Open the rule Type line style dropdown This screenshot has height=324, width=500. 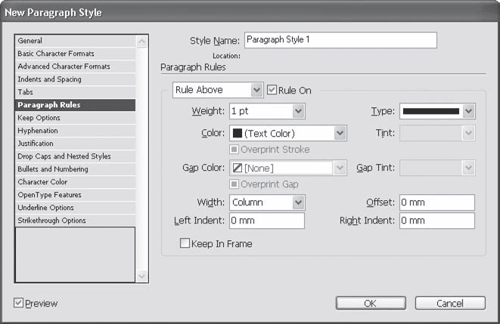pyautogui.click(x=468, y=112)
